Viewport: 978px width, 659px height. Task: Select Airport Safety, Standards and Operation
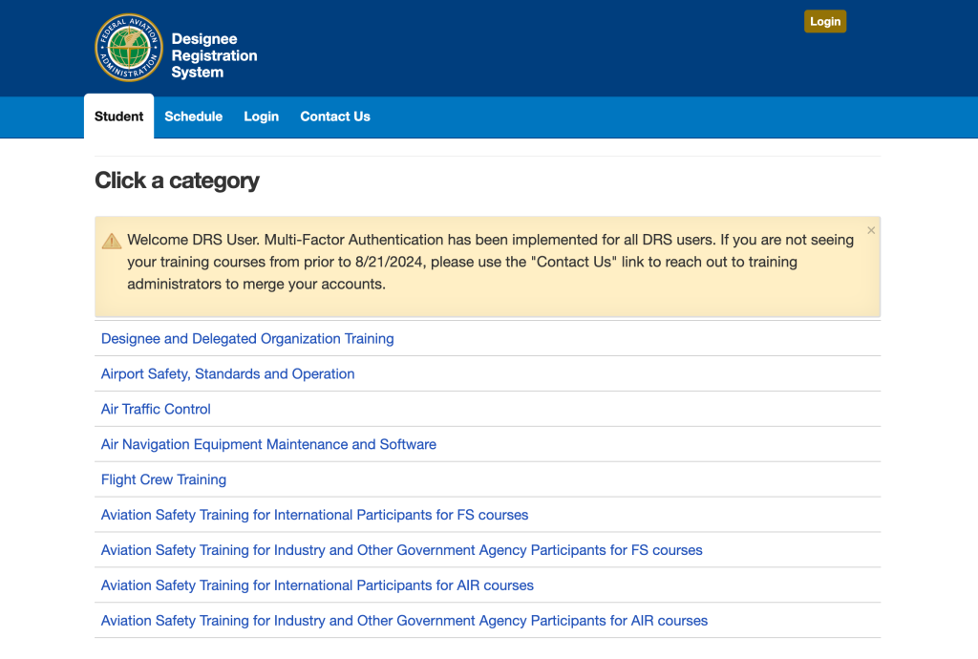[x=227, y=374]
